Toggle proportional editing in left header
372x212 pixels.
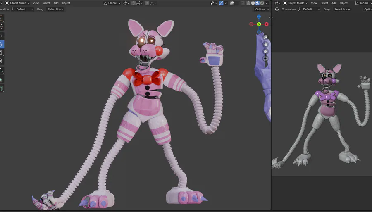[x=147, y=3]
